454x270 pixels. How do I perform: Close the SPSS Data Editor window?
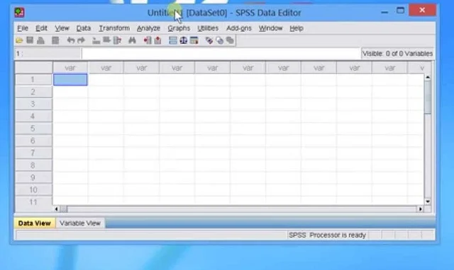[x=422, y=10]
